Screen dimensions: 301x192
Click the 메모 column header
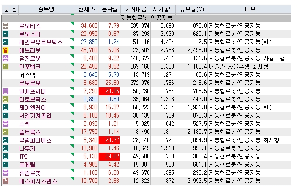pos(250,9)
